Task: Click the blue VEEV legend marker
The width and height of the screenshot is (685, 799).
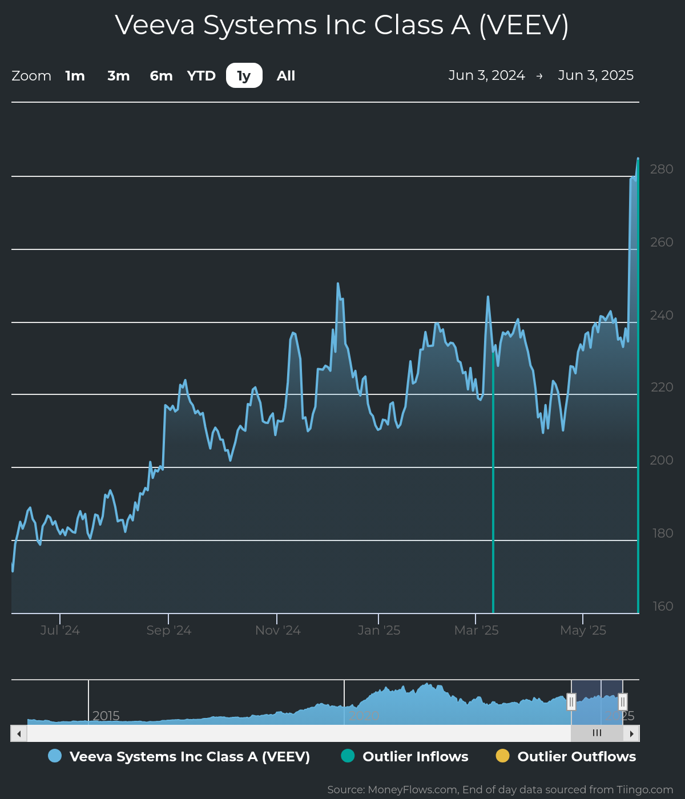Action: [x=55, y=756]
